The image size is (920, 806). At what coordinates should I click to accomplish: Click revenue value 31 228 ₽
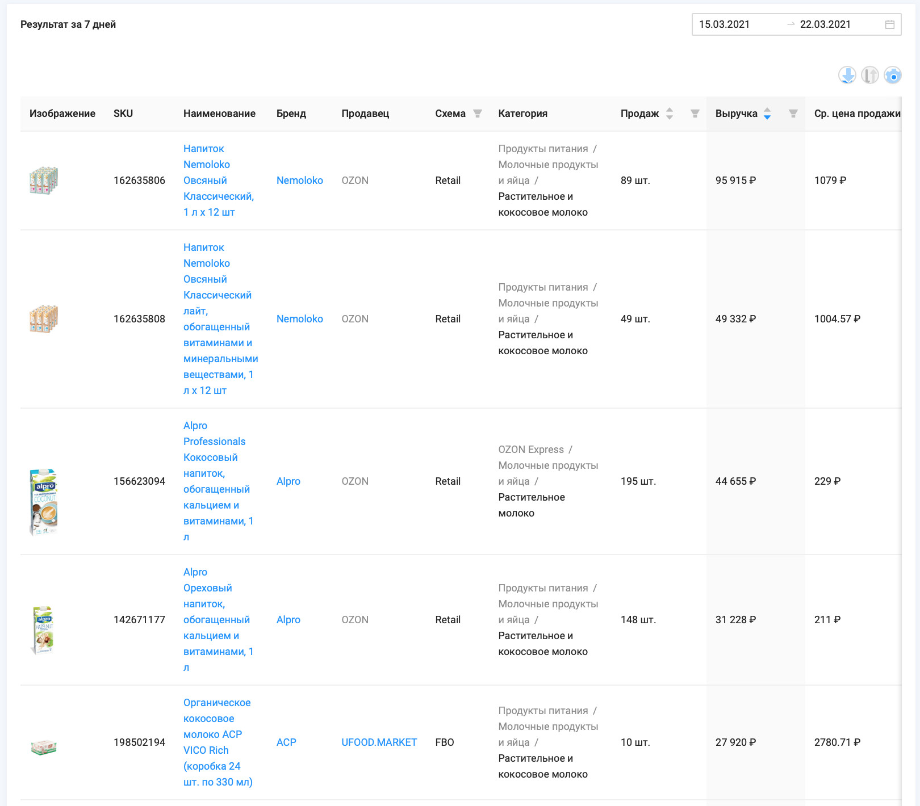(735, 620)
